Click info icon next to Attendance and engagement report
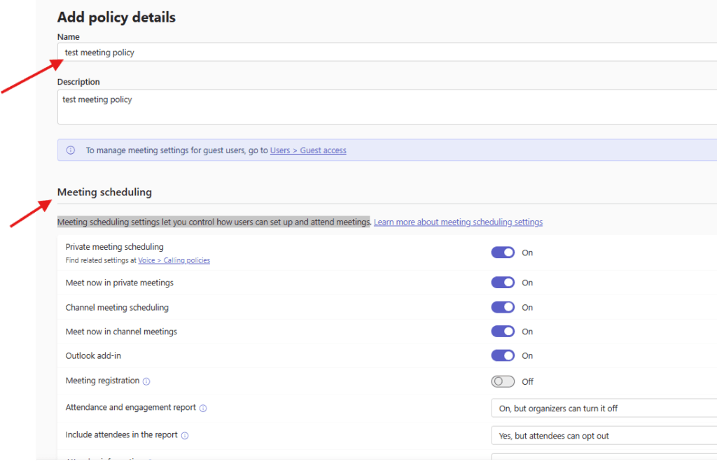The width and height of the screenshot is (717, 461). 203,409
